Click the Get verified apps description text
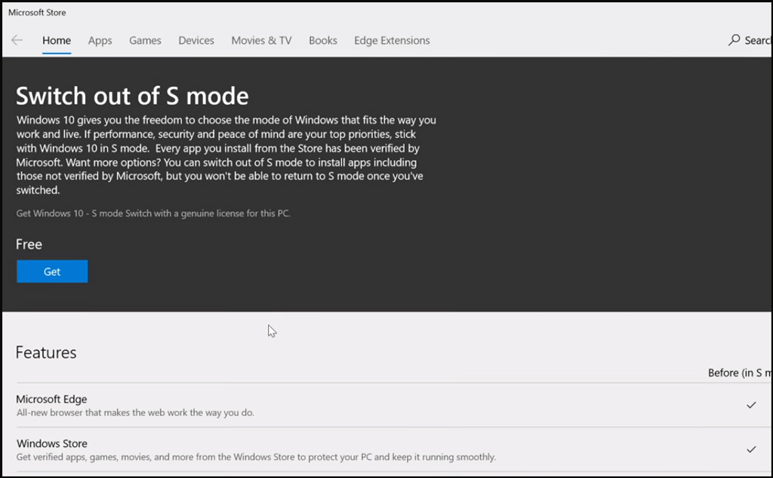The width and height of the screenshot is (773, 478). [256, 457]
